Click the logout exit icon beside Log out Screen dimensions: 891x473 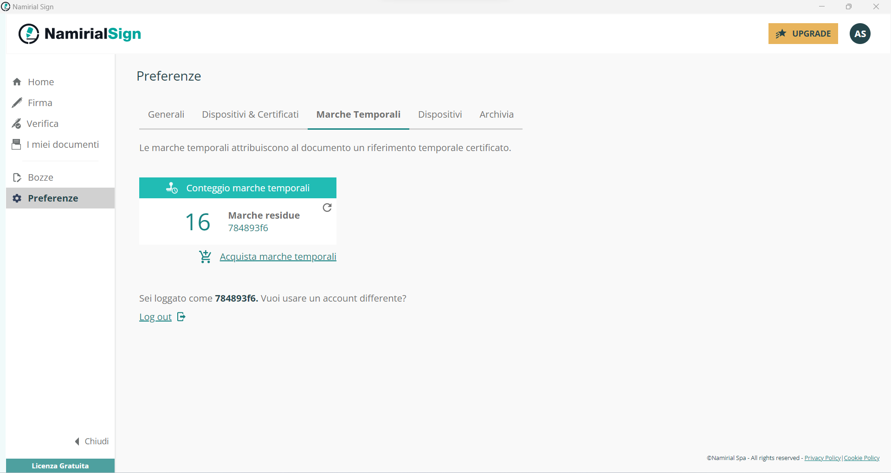181,316
